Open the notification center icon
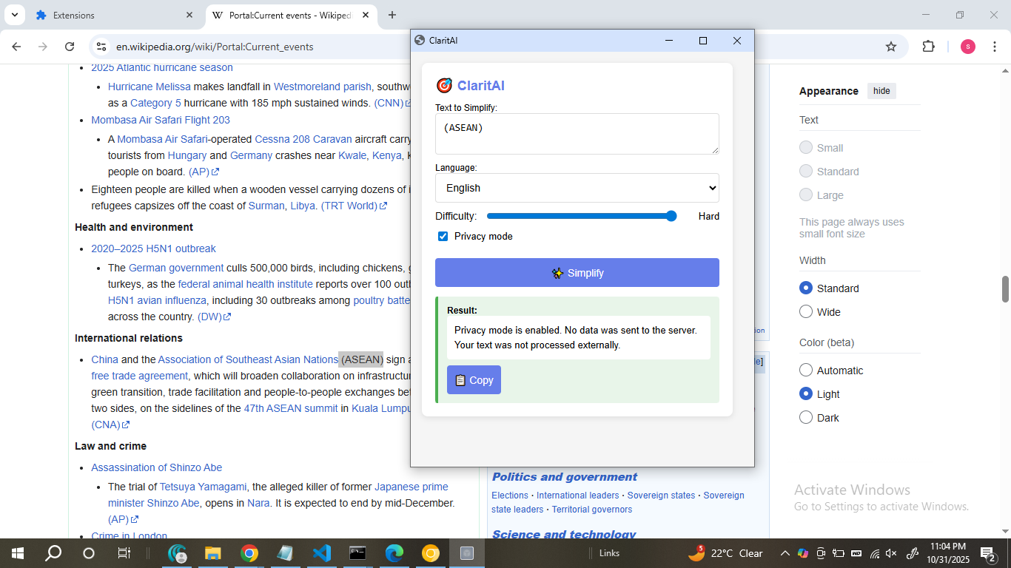The image size is (1011, 568). [988, 553]
